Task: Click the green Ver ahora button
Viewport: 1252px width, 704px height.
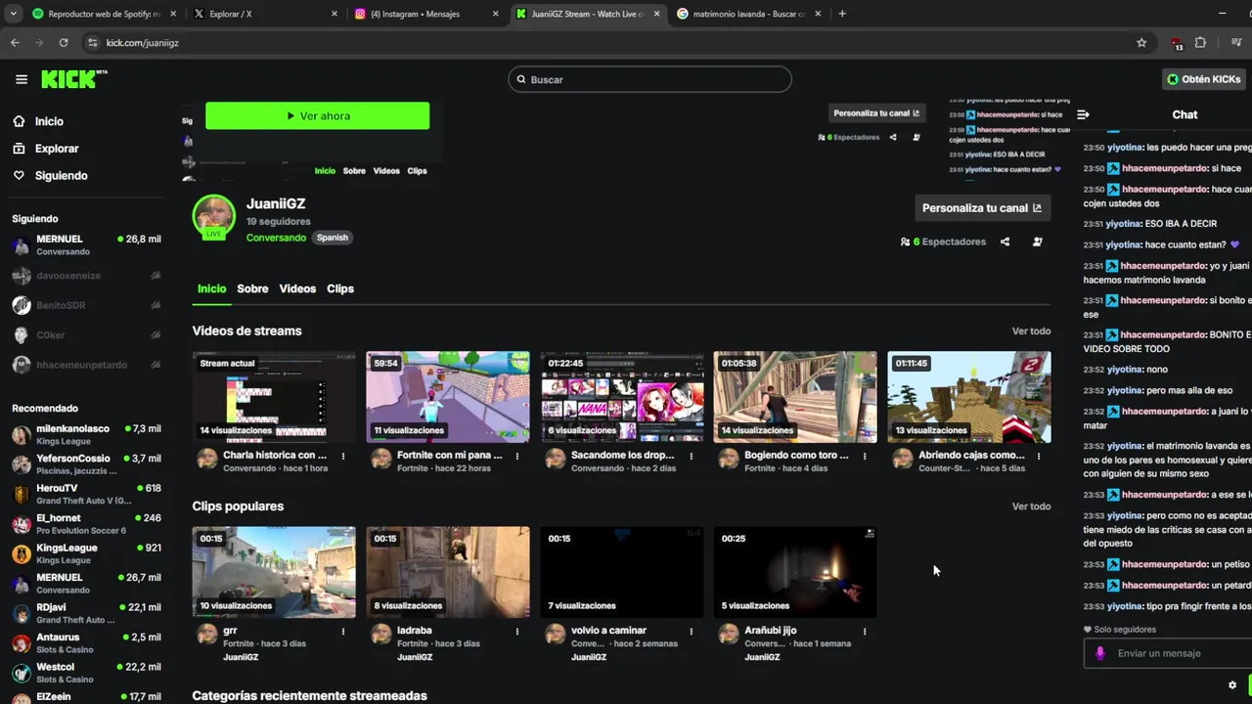Action: pyautogui.click(x=317, y=115)
